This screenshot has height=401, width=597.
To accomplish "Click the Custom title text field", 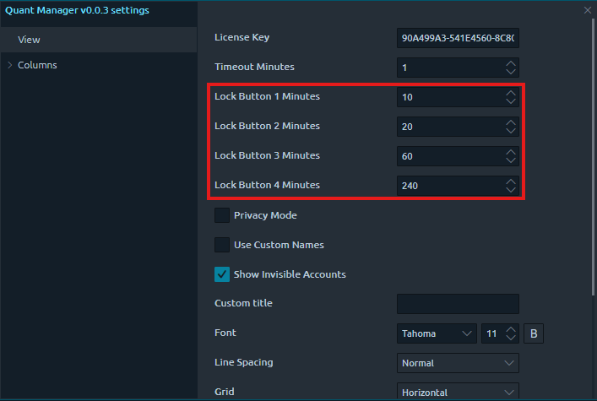I will point(458,304).
